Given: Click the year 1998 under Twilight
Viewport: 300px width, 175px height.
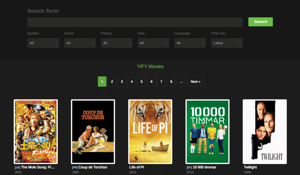Looking at the screenshot, I should click(247, 172).
